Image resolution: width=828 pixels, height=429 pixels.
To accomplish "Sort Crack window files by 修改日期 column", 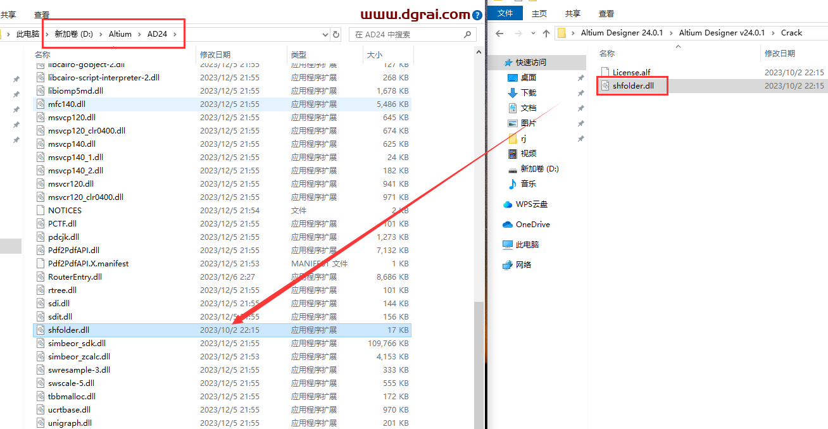I will pyautogui.click(x=779, y=54).
